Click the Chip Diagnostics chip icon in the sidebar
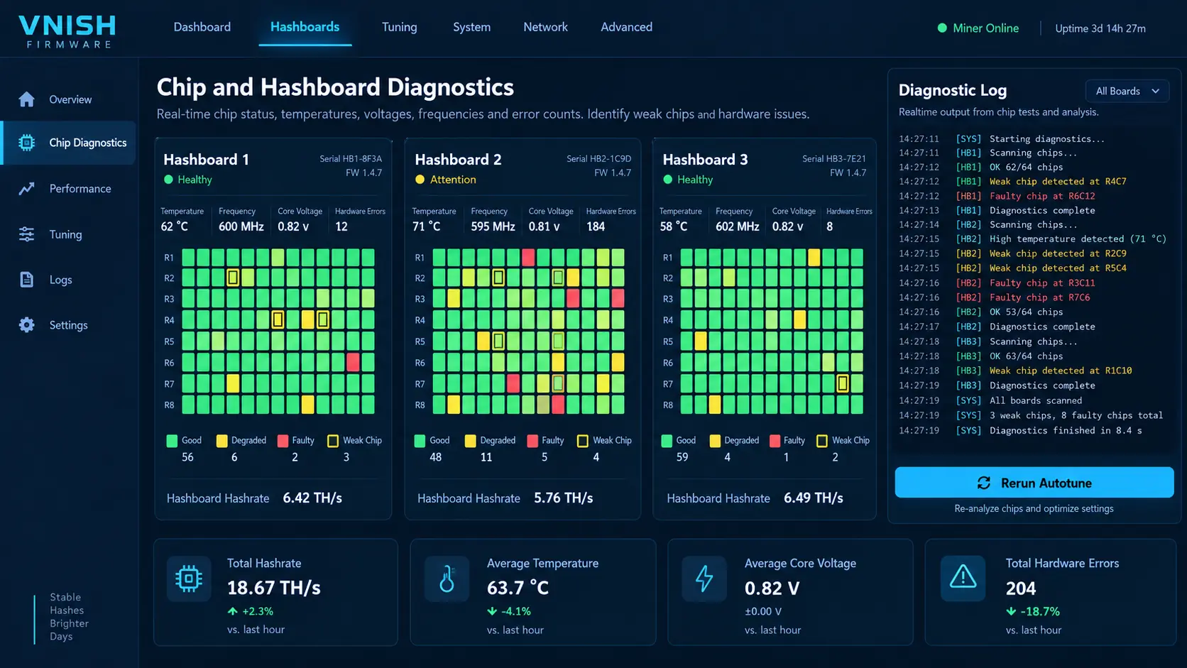The image size is (1187, 668). [x=27, y=143]
